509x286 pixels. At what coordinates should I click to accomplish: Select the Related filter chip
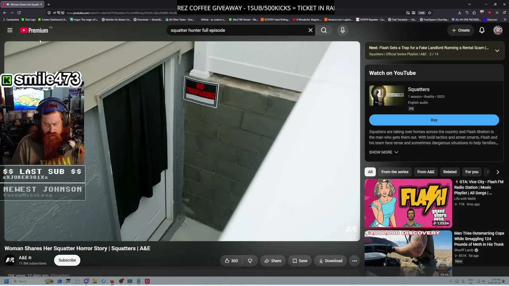point(450,172)
